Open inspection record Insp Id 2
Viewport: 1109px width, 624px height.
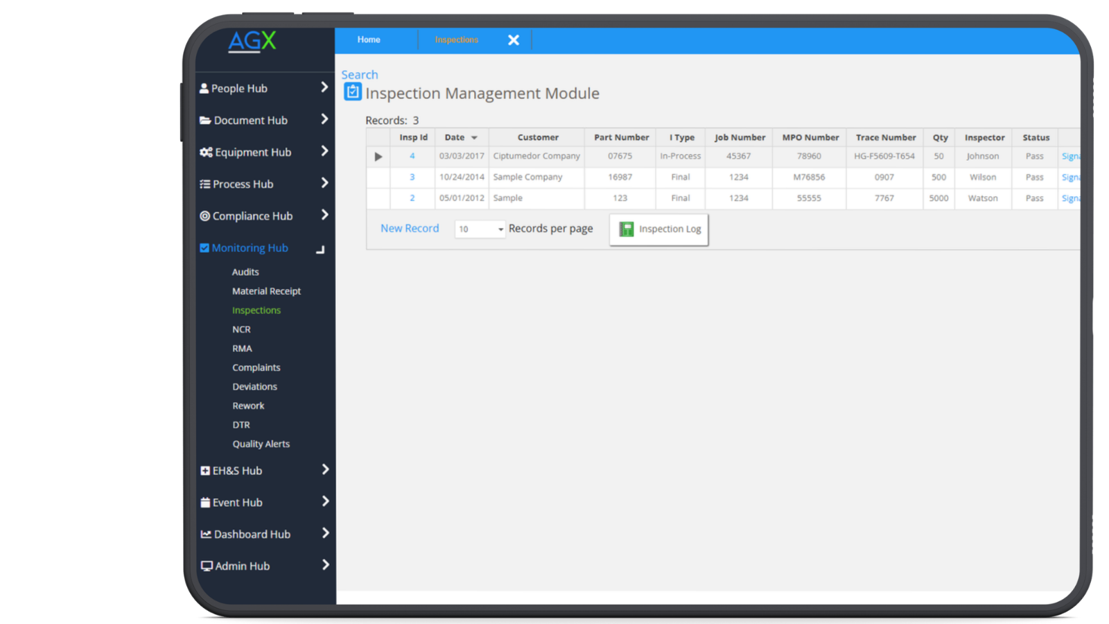(412, 198)
